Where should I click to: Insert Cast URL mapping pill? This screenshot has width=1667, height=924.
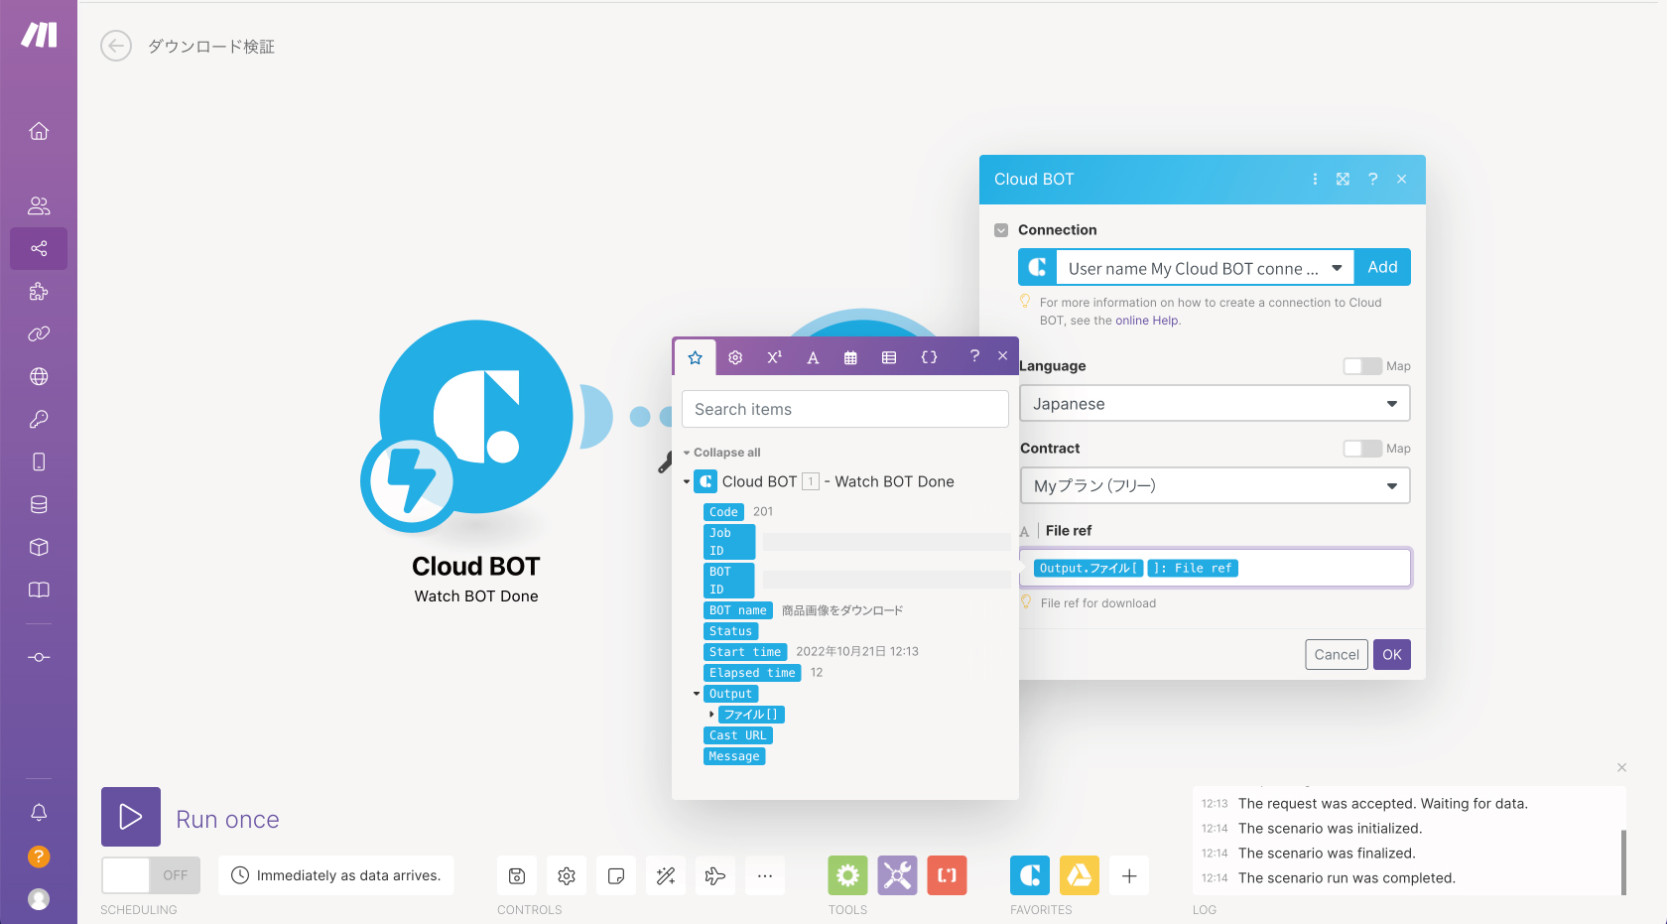[738, 735]
